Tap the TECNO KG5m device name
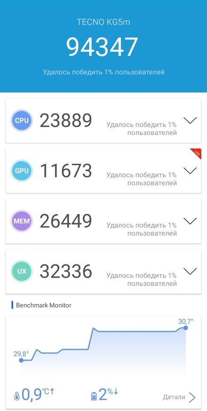This screenshot has height=411, width=207. 103,22
